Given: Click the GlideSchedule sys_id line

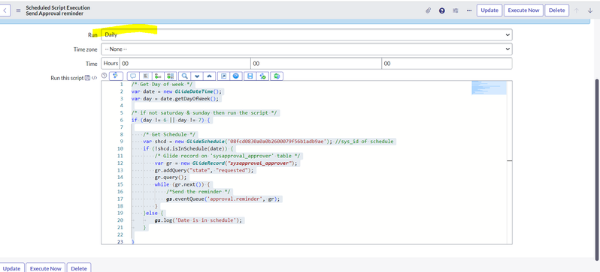Looking at the screenshot, I should (x=268, y=142).
